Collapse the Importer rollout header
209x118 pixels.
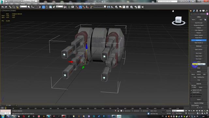(199, 84)
